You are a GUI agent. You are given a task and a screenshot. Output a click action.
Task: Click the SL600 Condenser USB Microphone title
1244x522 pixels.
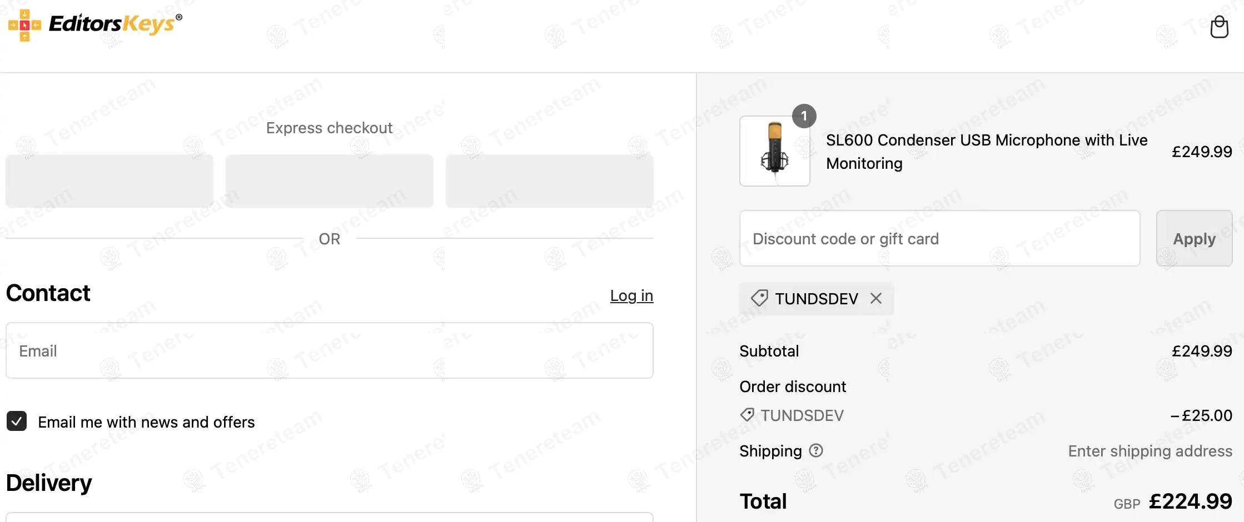pyautogui.click(x=986, y=152)
